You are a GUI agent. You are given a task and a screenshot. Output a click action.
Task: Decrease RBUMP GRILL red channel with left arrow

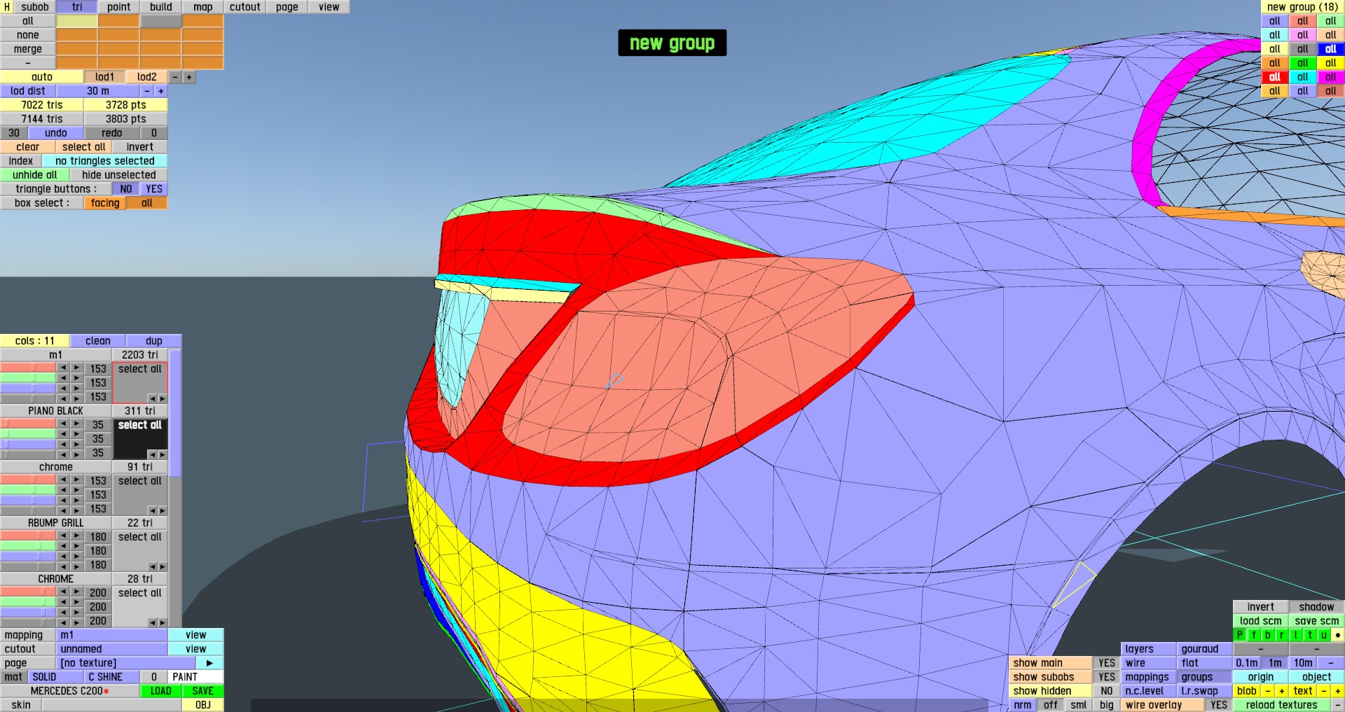click(x=63, y=535)
